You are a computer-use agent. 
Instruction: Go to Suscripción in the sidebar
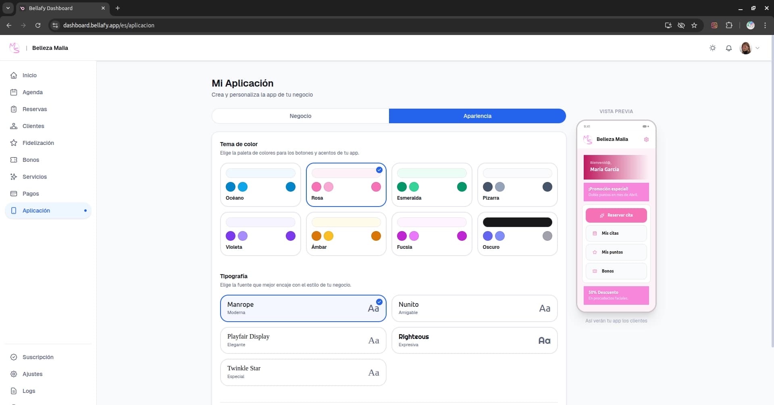[38, 357]
